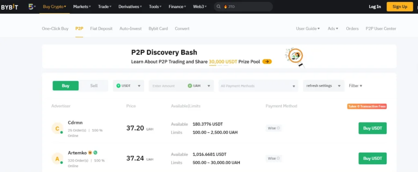The image size is (418, 172).
Task: Click the 100.00 ~ 2,500.00 UAH limits
Action: pyautogui.click(x=215, y=132)
